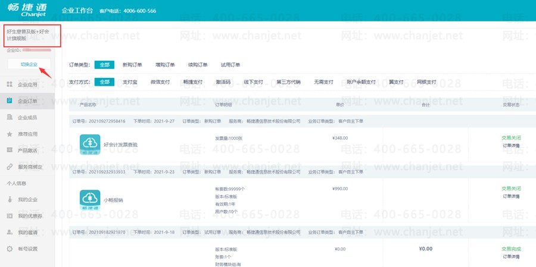Click the 小畅报销 product name
This screenshot has height=267, width=536.
click(113, 200)
